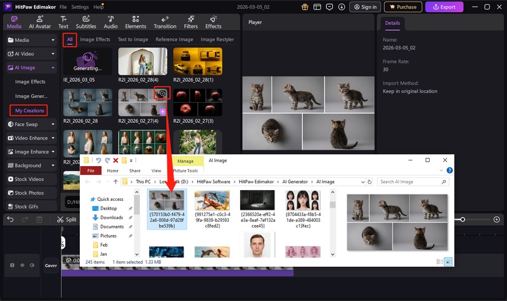Click the open-folder icon on cat thumbnail
Screen dimensions: 507x301
(162, 93)
